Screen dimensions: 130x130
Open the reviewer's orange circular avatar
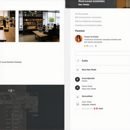[x=79, y=39]
